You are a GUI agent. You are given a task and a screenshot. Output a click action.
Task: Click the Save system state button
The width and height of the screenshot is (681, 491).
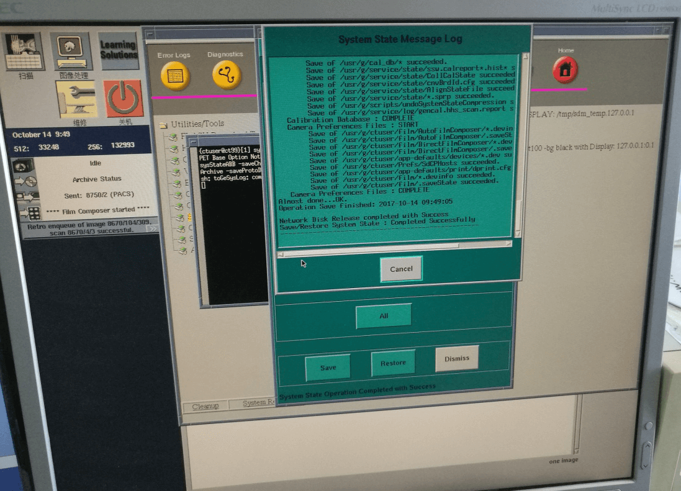pyautogui.click(x=328, y=367)
